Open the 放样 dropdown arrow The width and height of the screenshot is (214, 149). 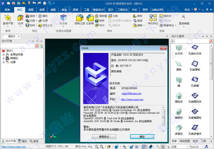[x=37, y=25]
